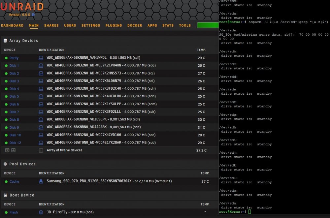Click Disk 9 temperature 31 C
The height and width of the screenshot is (218, 330).
click(201, 128)
